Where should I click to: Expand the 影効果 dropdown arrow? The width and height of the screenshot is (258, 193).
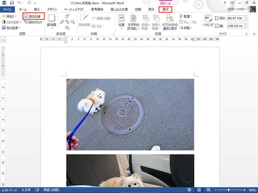tap(52, 28)
